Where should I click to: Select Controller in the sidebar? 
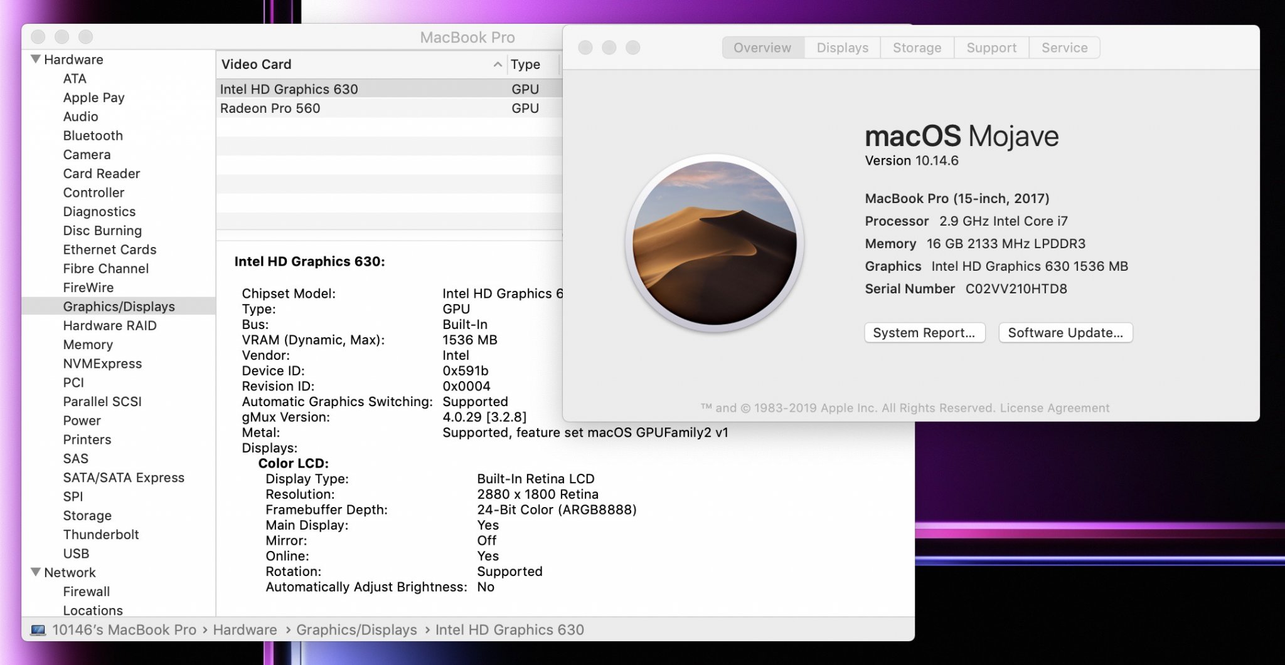[93, 192]
